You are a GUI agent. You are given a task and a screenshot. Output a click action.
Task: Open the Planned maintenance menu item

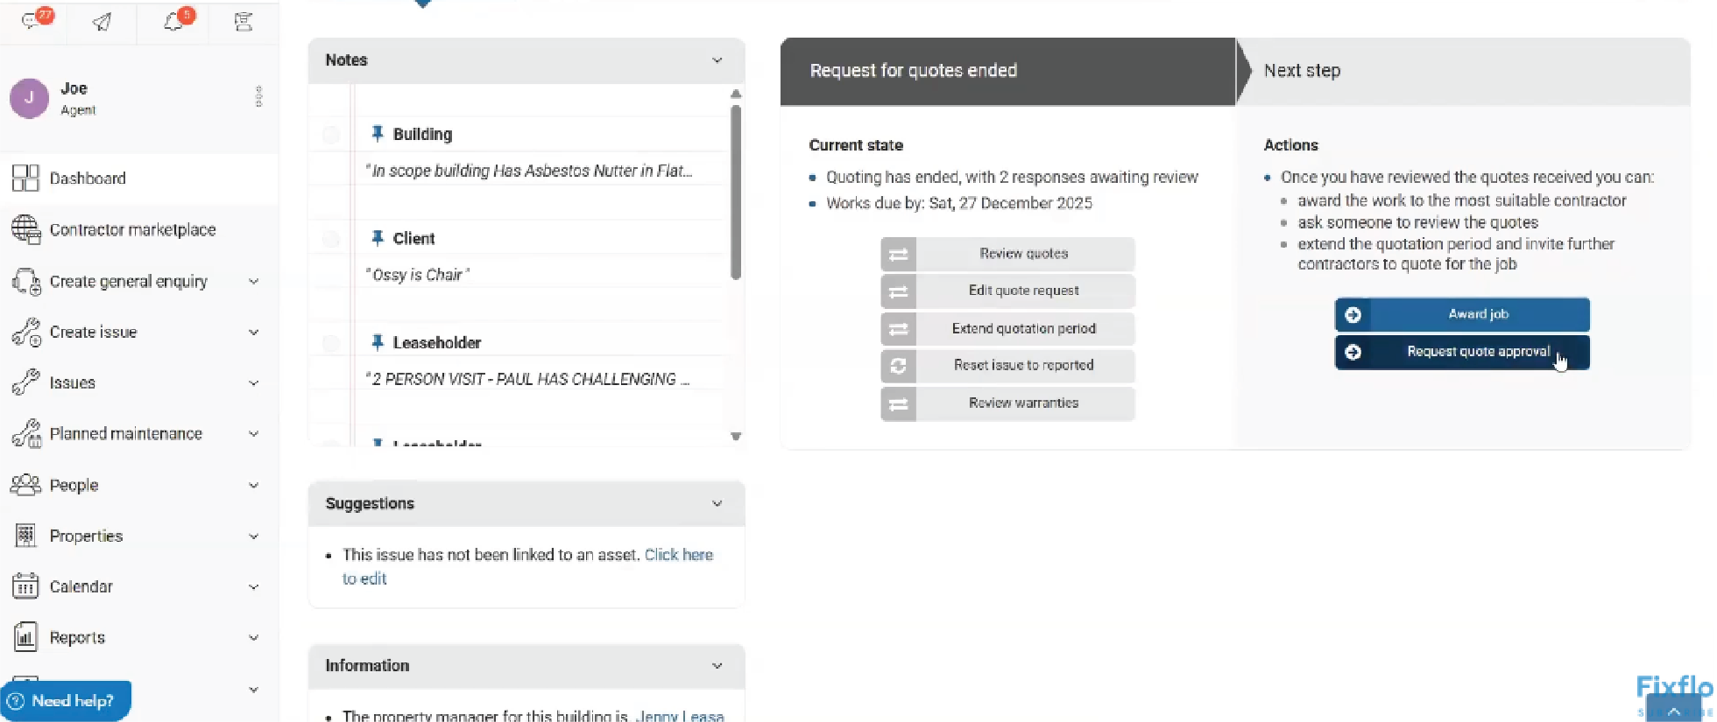pyautogui.click(x=125, y=433)
